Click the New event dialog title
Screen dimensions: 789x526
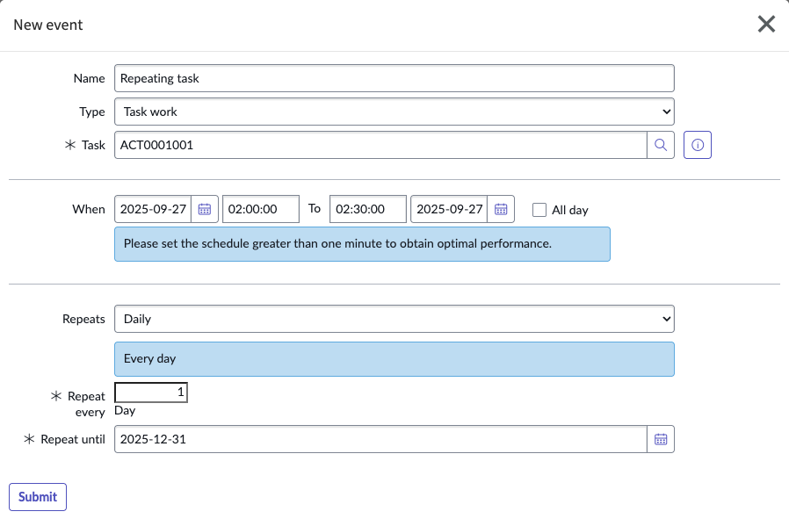coord(47,25)
